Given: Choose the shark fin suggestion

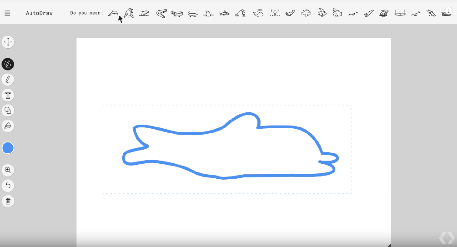Looking at the screenshot, I should (x=209, y=13).
